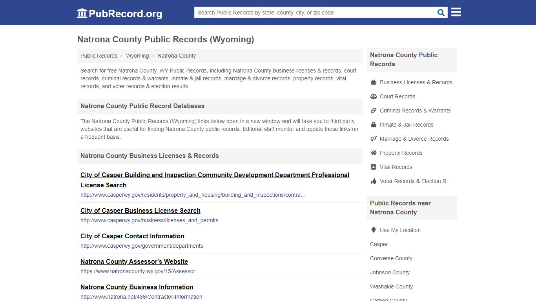Click the search magnifier icon
Viewport: 536px width, 301px height.
[441, 13]
